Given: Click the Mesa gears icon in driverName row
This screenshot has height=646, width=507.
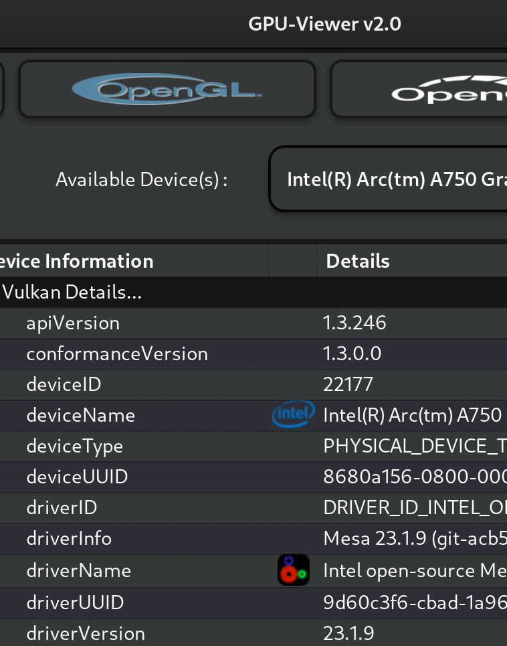Looking at the screenshot, I should coord(294,570).
